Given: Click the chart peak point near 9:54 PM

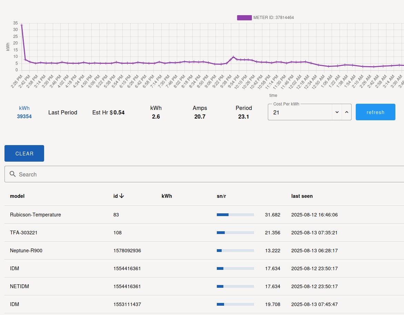Looking at the screenshot, I should [x=233, y=57].
